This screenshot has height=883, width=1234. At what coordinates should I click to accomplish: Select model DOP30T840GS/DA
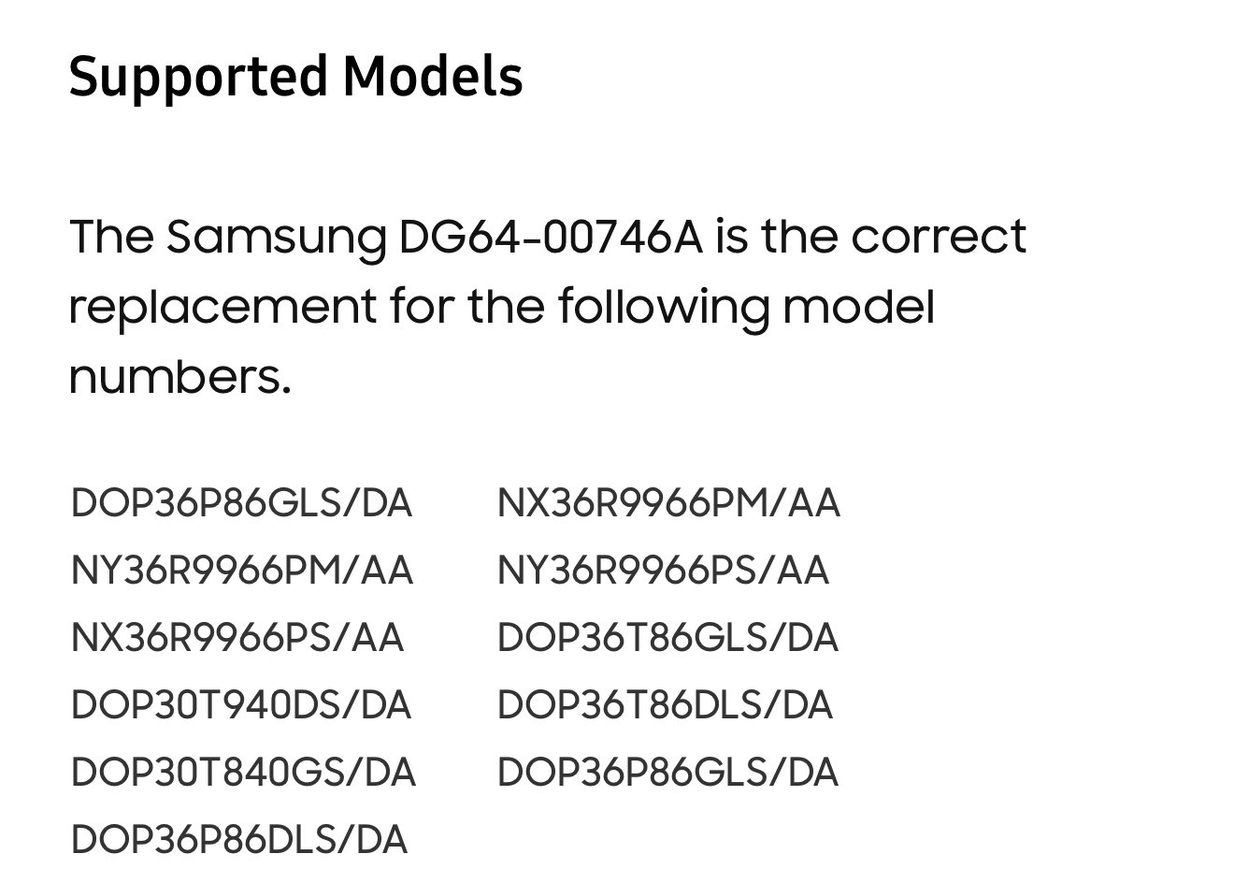pos(243,773)
